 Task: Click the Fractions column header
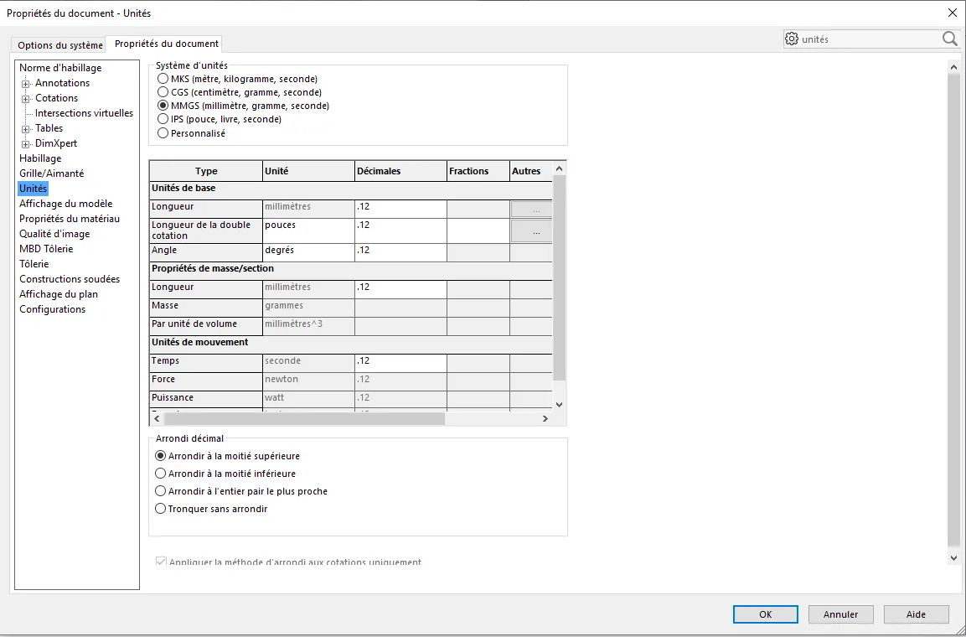478,171
